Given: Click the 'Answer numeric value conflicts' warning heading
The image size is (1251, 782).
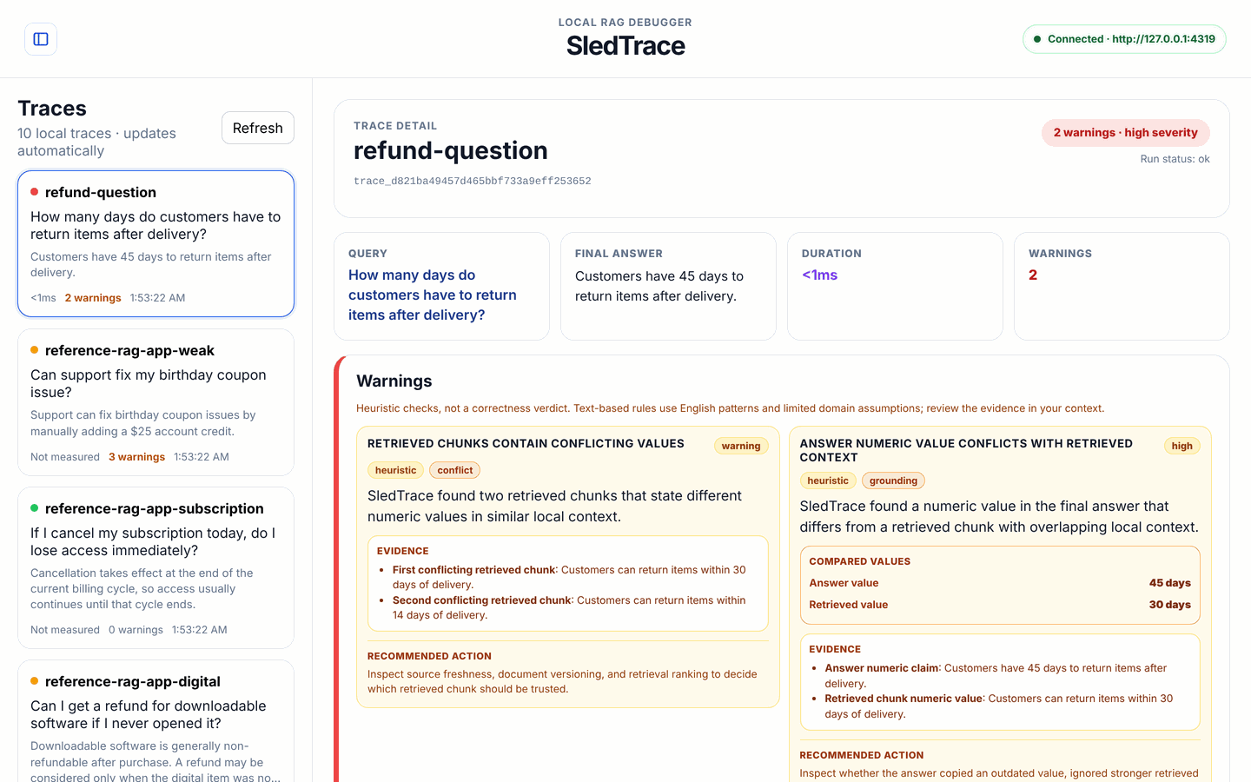Looking at the screenshot, I should 966,451.
